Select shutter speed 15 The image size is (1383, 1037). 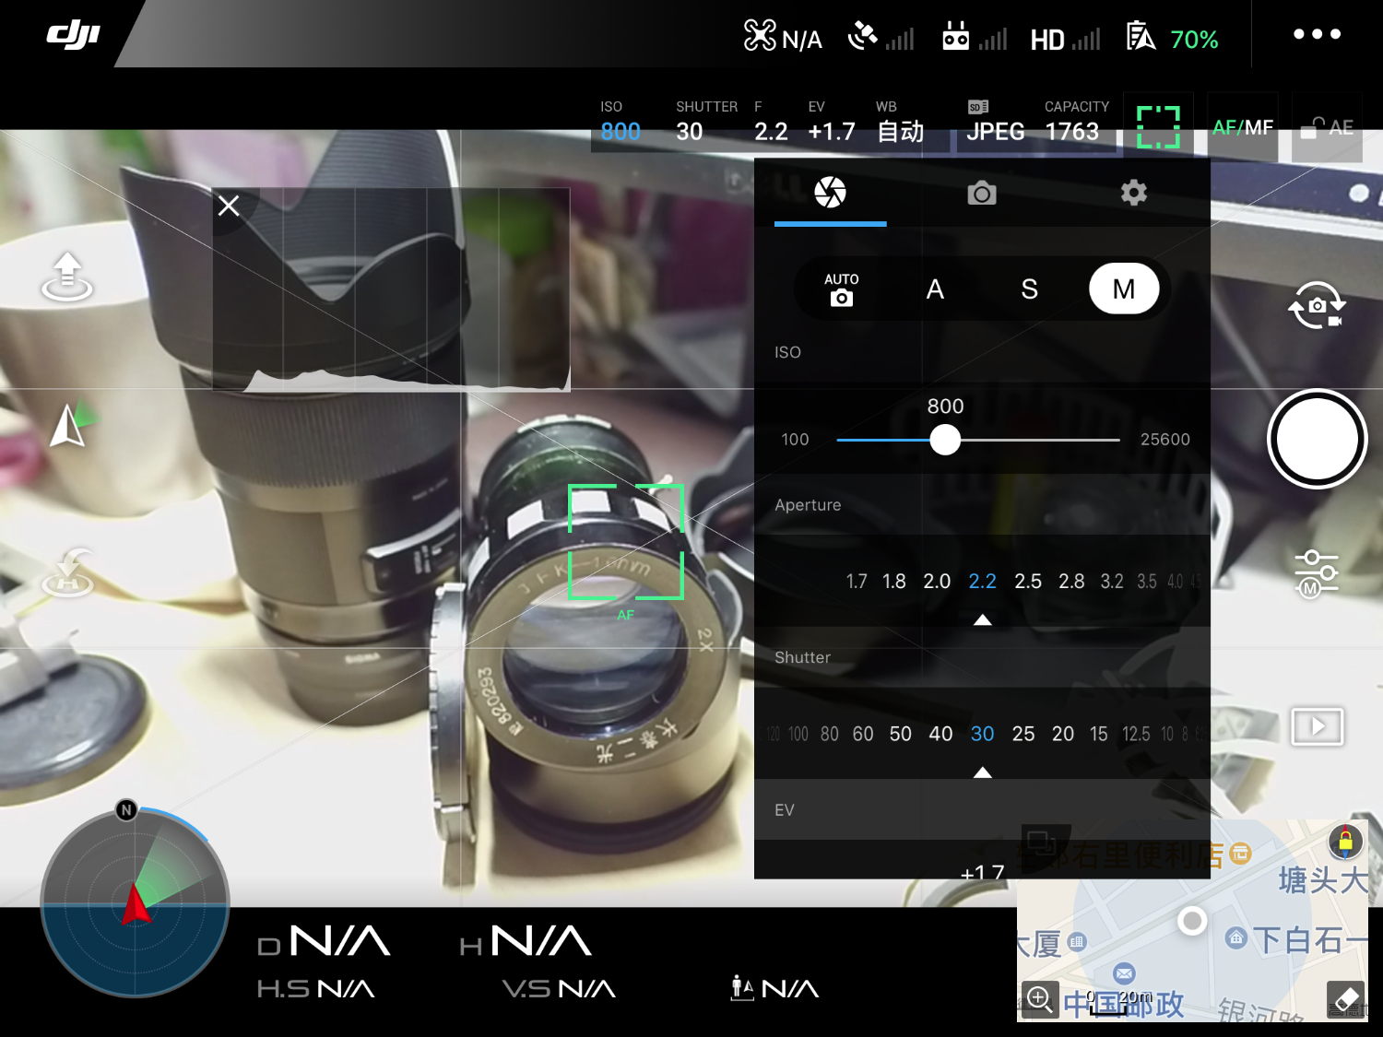1099,735
